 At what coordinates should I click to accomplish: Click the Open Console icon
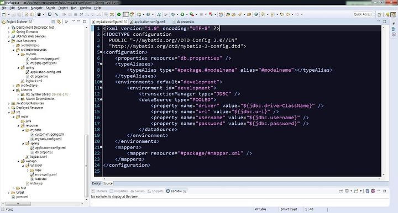point(356,191)
